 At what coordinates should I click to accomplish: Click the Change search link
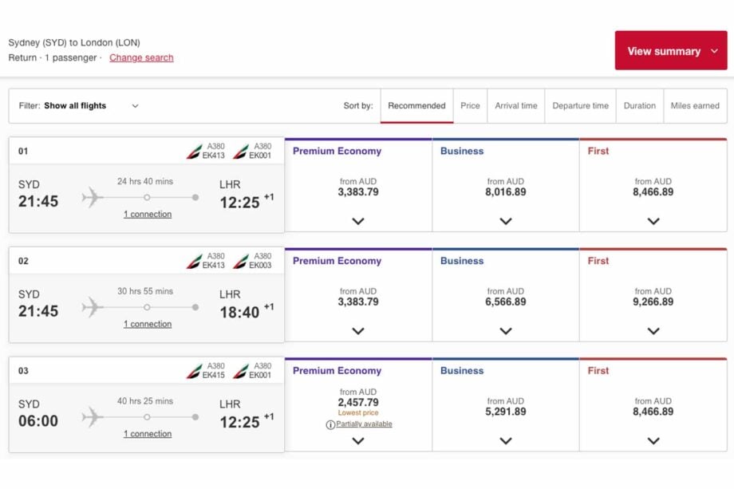coord(140,57)
